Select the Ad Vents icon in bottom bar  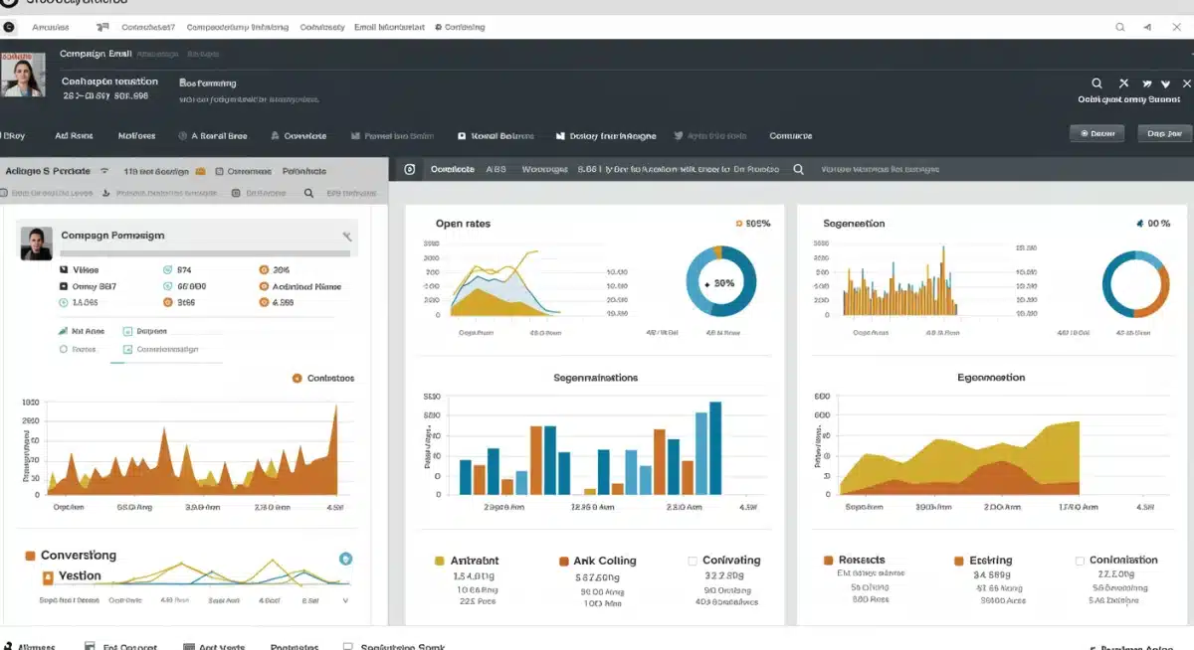188,645
